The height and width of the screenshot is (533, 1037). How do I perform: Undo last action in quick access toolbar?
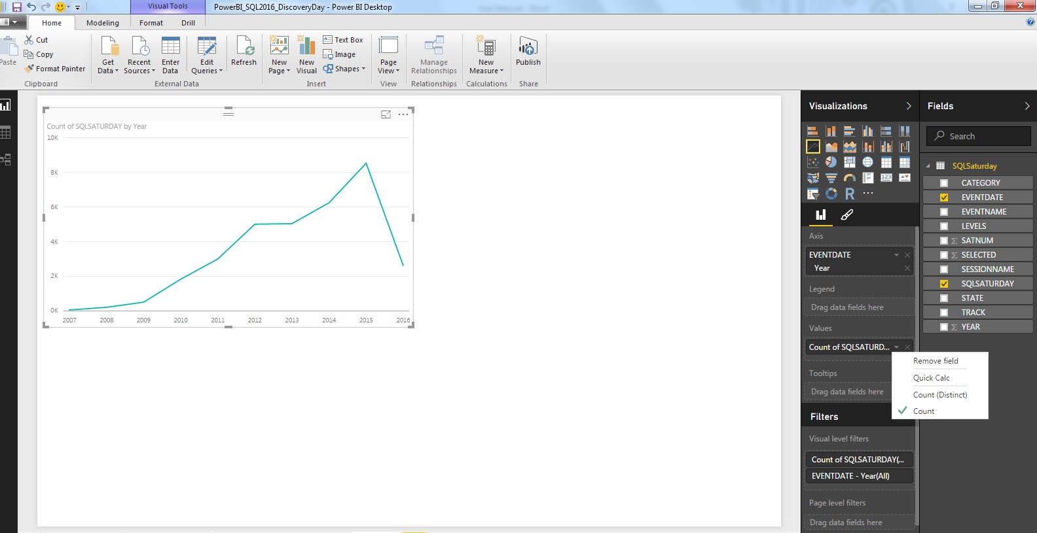pos(31,7)
